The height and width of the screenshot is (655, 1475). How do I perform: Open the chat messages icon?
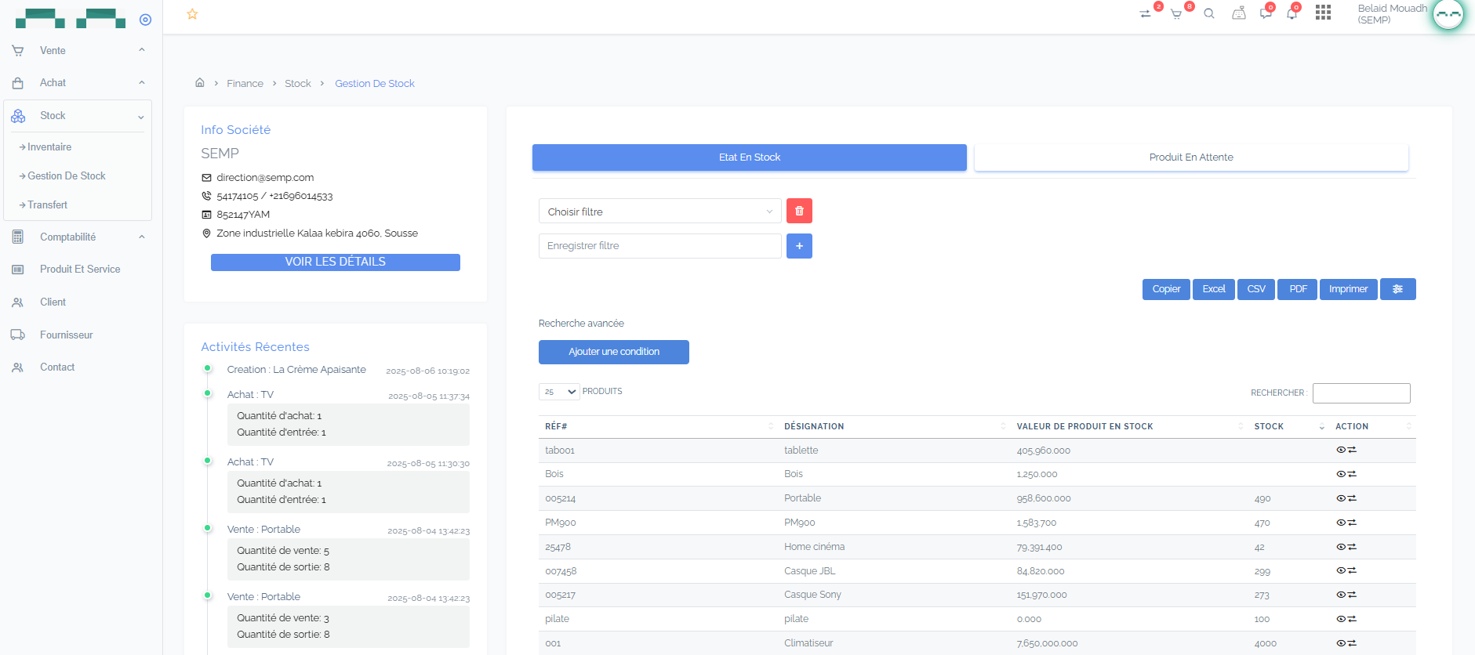(x=1266, y=13)
